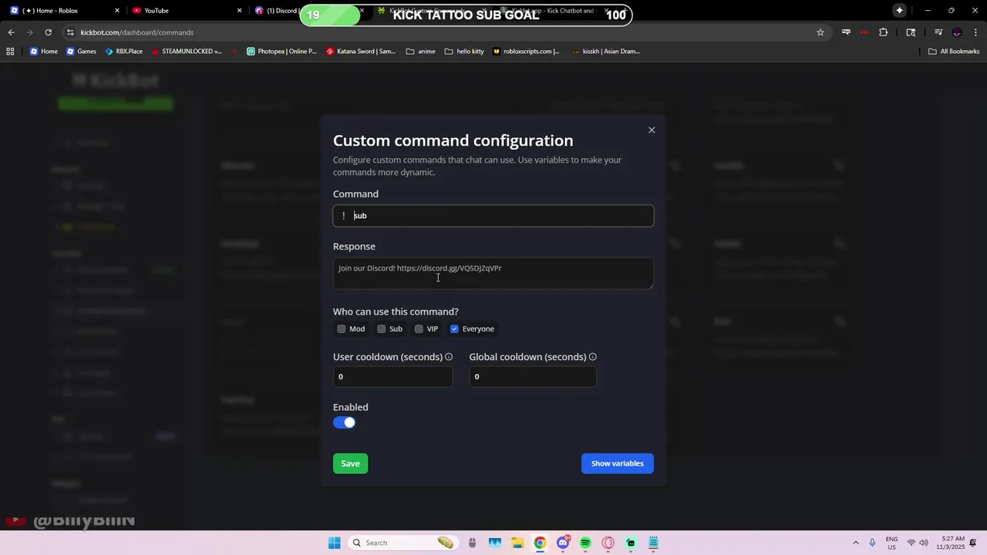Screen dimensions: 987x555
Task: Focus the Command name input field
Action: [493, 216]
